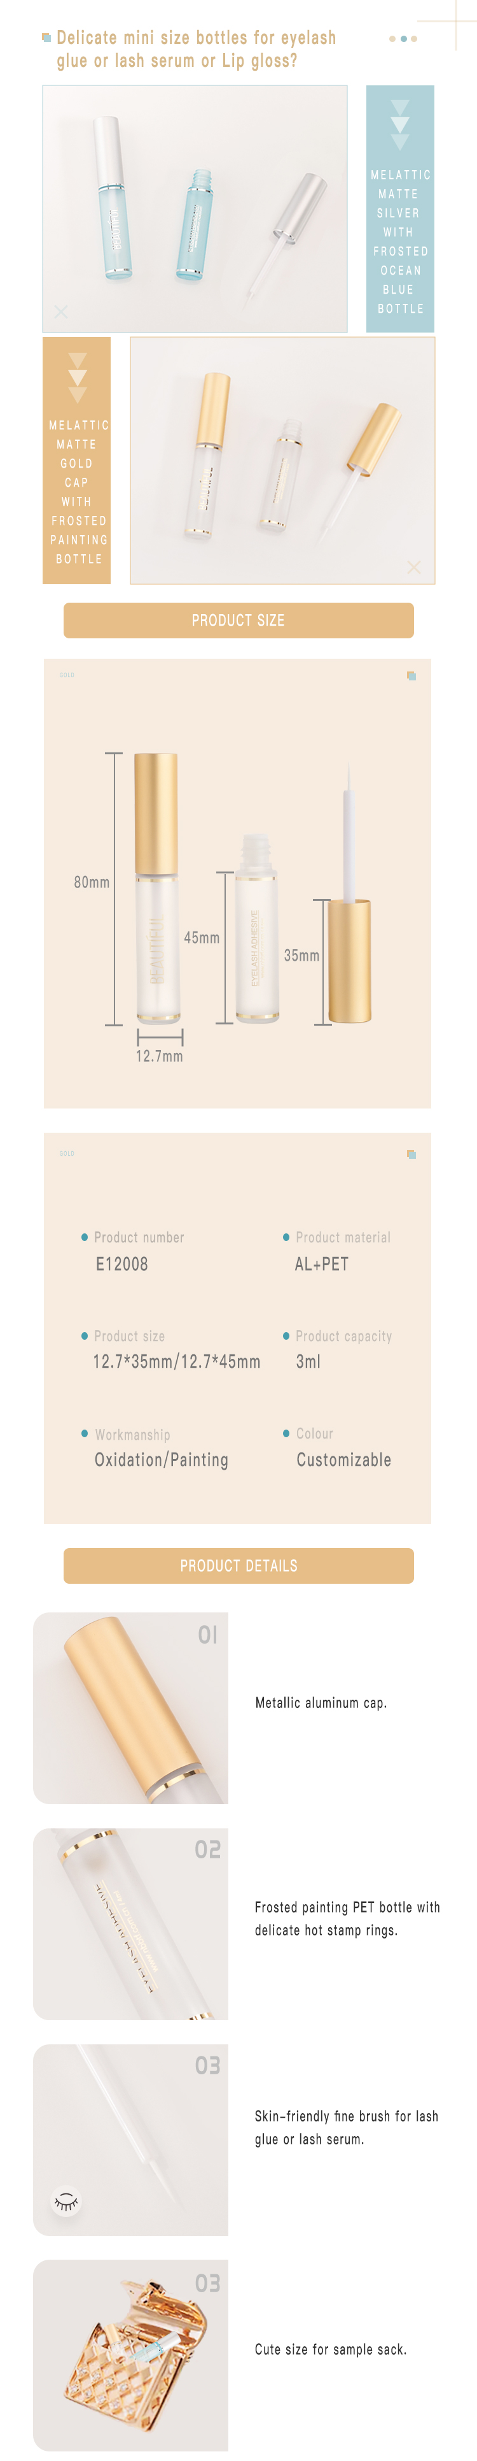Click the small square icon on the specs panel
The image size is (477, 2461).
coord(411,1154)
